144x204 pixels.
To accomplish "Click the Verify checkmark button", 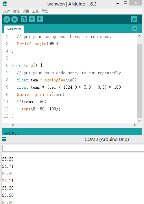I will pos(7,19).
